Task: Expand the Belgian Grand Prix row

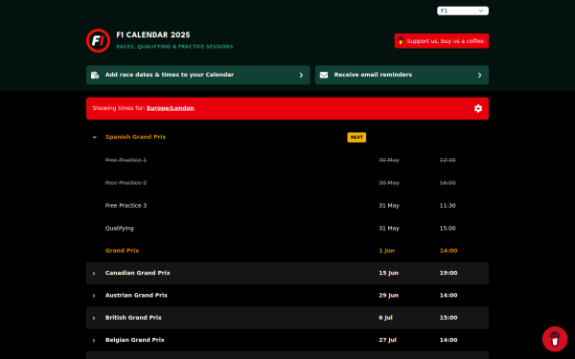Action: (x=94, y=340)
